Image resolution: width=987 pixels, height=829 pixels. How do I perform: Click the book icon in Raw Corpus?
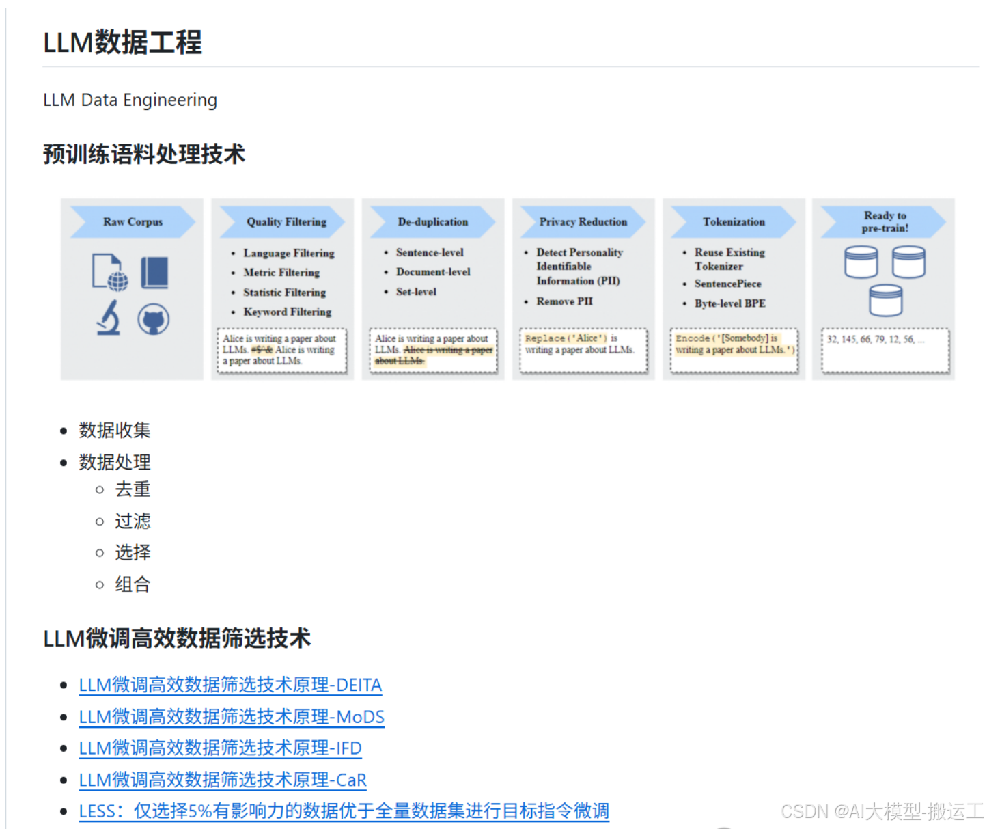tap(154, 272)
